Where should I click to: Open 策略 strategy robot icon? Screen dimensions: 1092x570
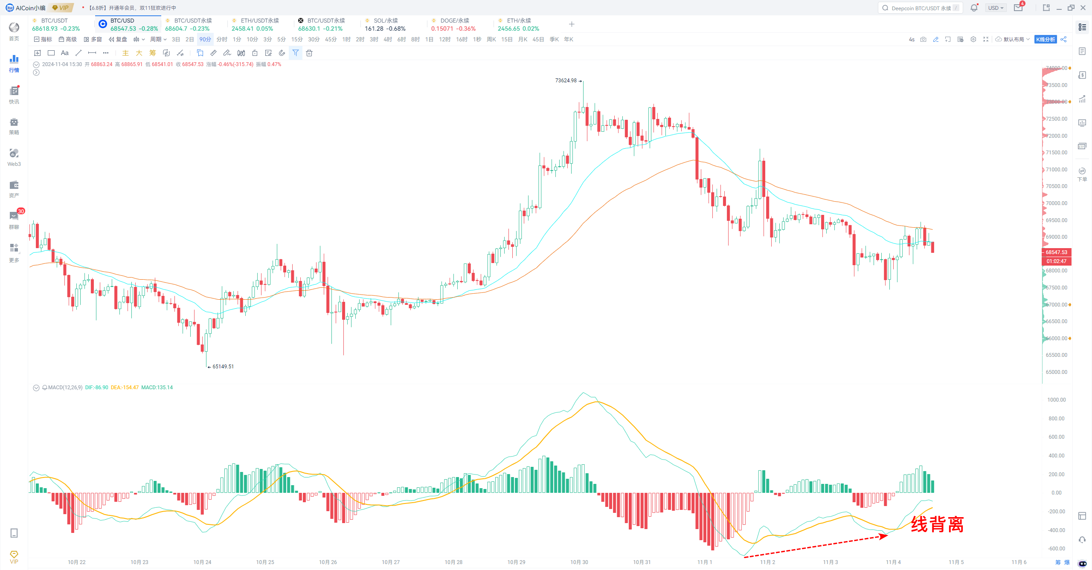click(x=14, y=126)
